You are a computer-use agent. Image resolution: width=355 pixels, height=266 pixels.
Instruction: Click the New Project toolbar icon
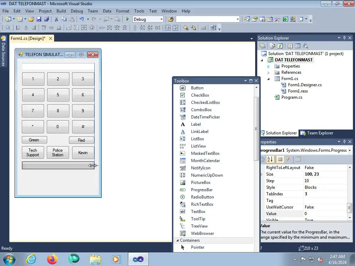tap(8, 19)
